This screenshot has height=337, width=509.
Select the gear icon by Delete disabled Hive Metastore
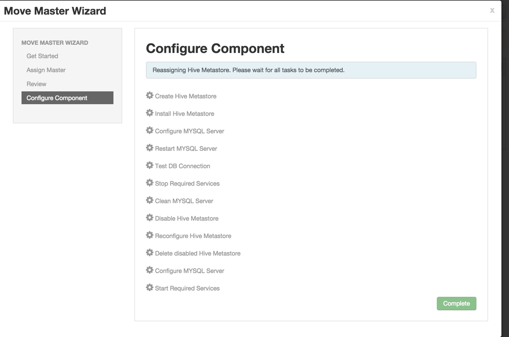(149, 253)
